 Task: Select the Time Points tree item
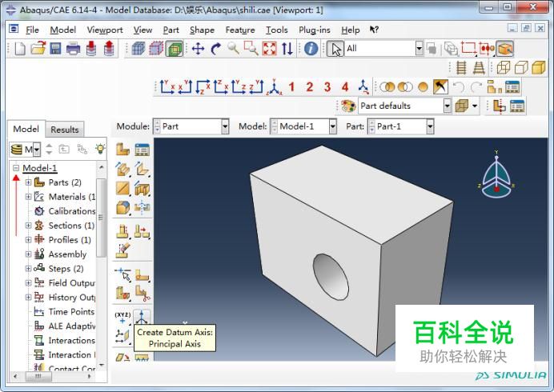pos(71,312)
